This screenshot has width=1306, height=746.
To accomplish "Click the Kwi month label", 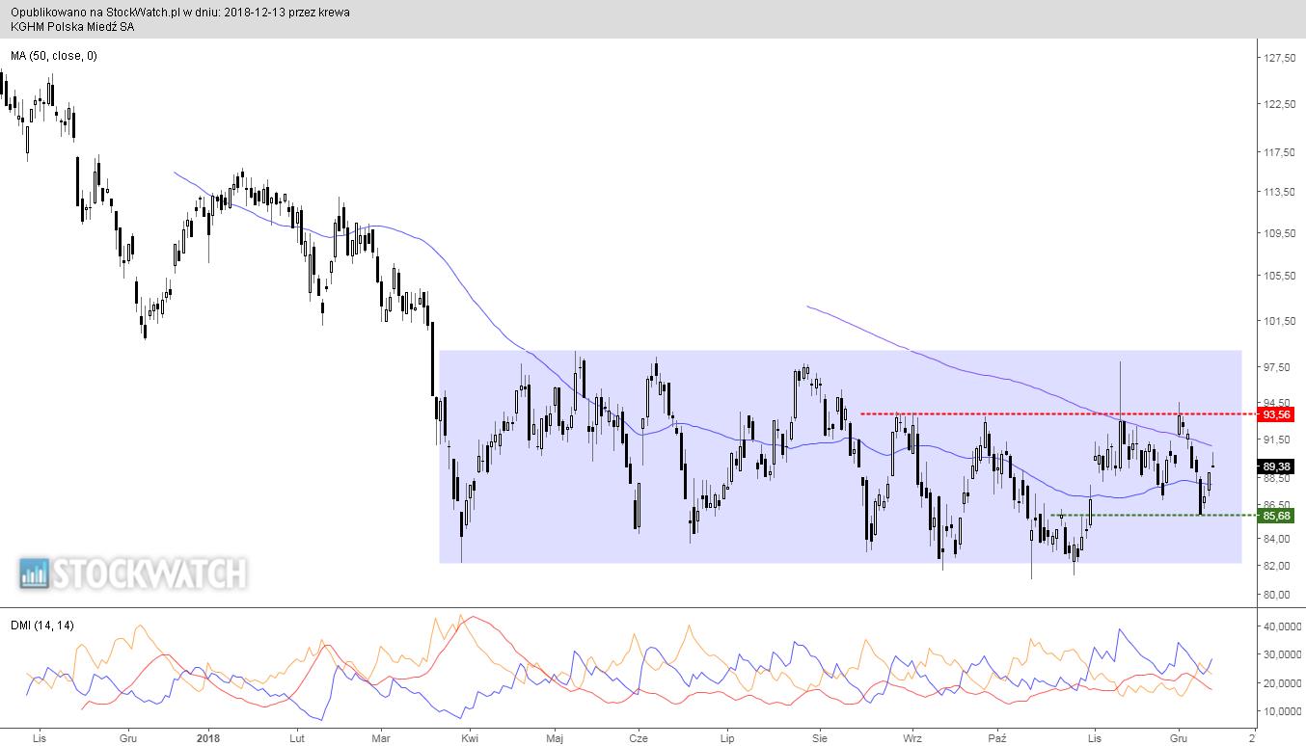I will click(470, 738).
